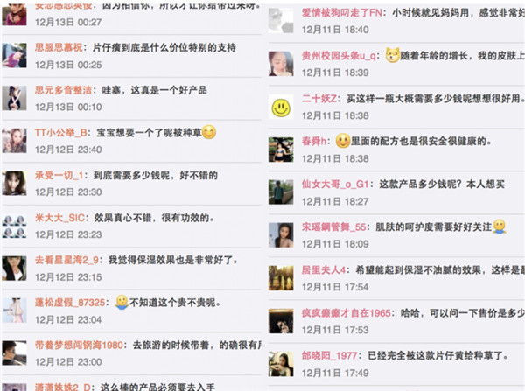Click the emoji after 宋瑶鋼管舞_55 comment
Viewport: 525px width, 391px height.
click(x=500, y=227)
